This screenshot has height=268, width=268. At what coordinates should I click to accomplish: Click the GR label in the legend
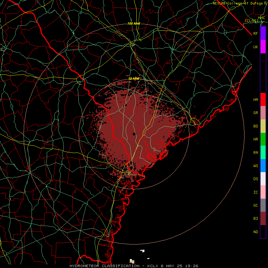click(x=256, y=113)
